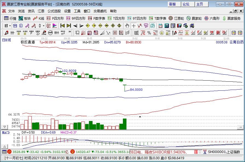Screen dimensions: 245x162
Task: Toggle the 极反通道 indicator button
Action: click(x=28, y=42)
